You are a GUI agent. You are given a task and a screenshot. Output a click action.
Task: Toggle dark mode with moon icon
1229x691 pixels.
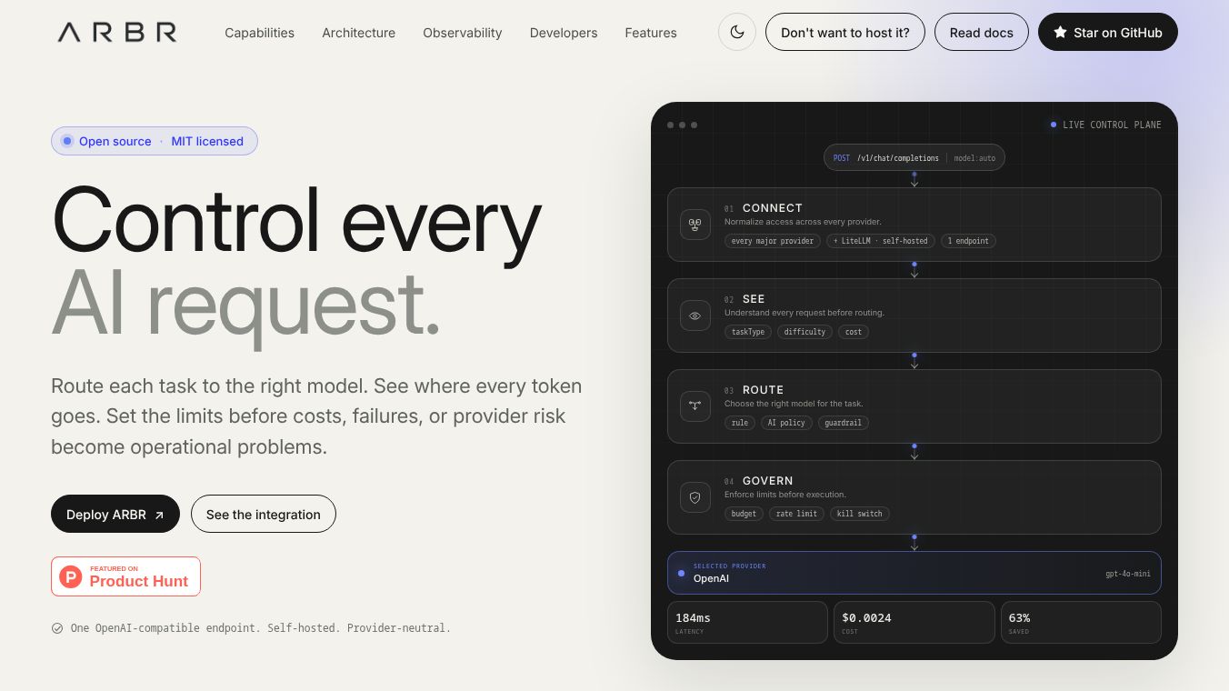(x=737, y=33)
